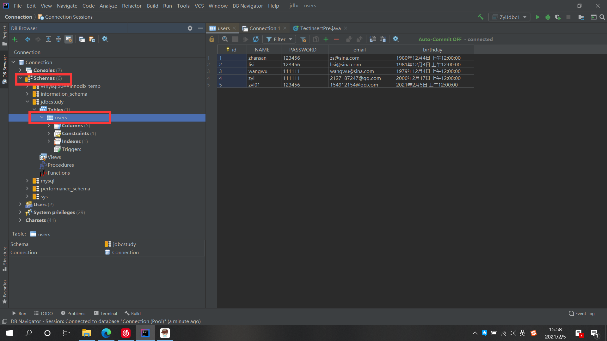
Task: Delete the selected row from the grid
Action: (x=336, y=39)
